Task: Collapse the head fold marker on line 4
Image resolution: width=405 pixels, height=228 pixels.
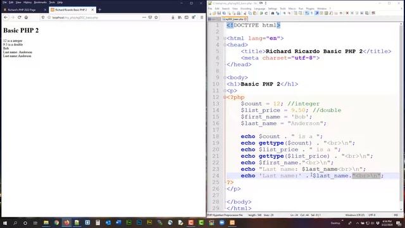Action: 225,45
